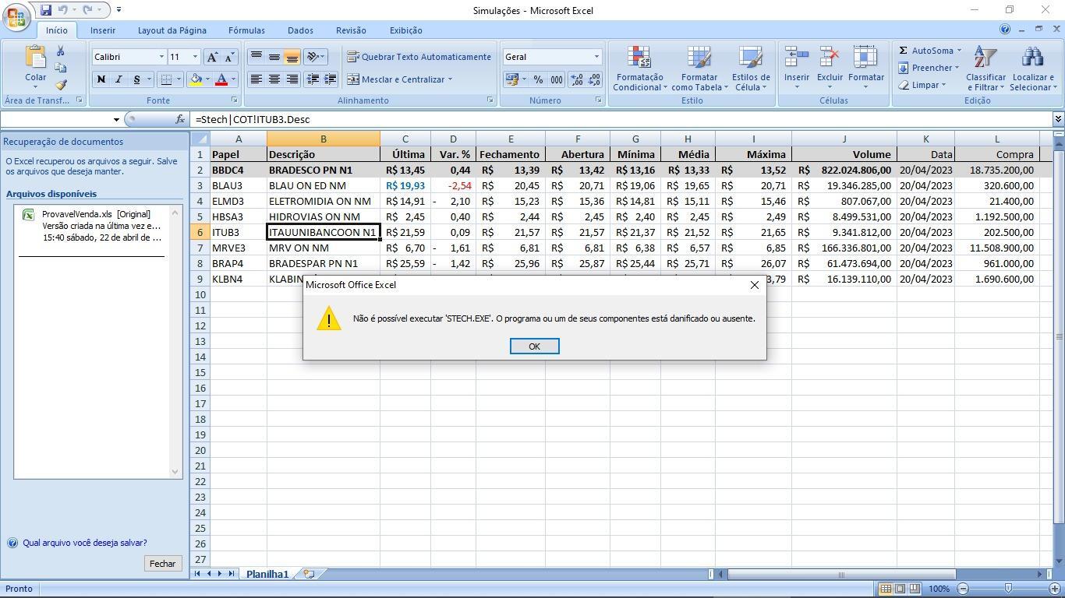Apply the red font color A

(x=221, y=79)
